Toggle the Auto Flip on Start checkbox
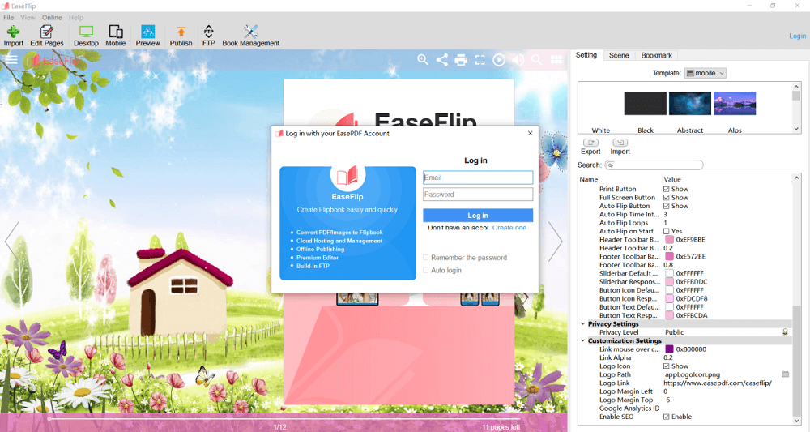The width and height of the screenshot is (810, 432). point(667,231)
